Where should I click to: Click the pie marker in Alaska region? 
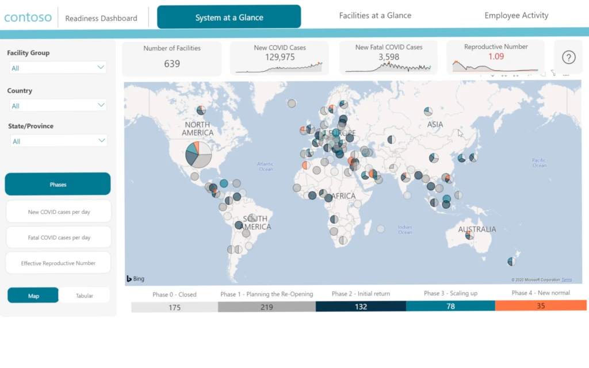coord(201,110)
